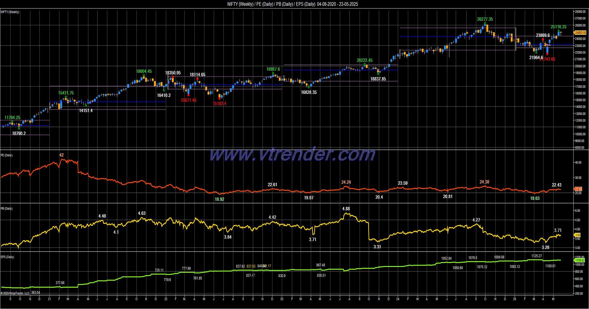
Task: Click the yellow 3.68 PB value tag
Action: tap(578, 235)
